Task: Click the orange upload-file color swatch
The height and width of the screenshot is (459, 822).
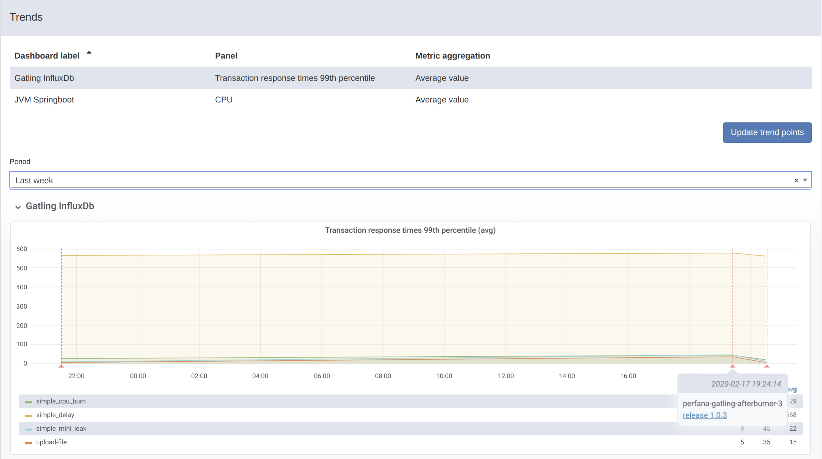Action: 28,443
